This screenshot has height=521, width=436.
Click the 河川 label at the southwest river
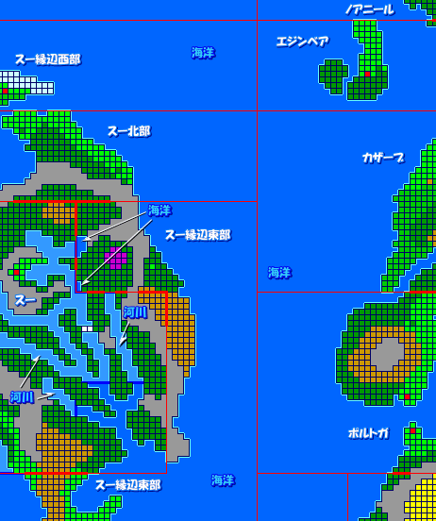point(23,397)
